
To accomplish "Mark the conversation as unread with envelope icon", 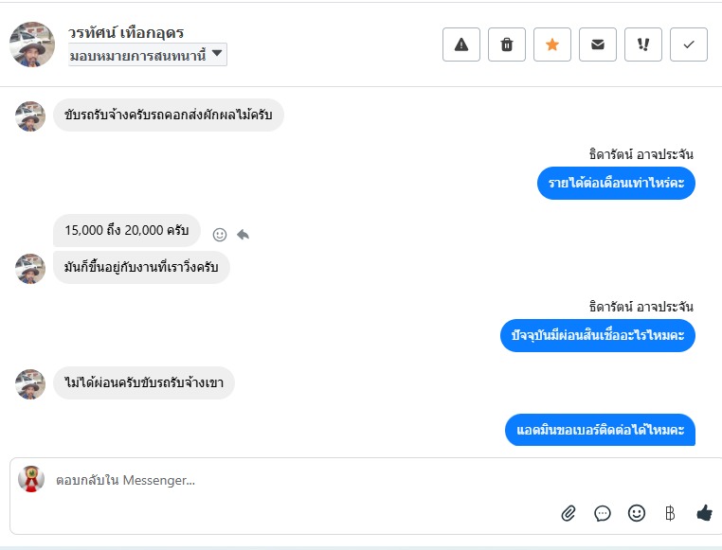I will coord(598,44).
